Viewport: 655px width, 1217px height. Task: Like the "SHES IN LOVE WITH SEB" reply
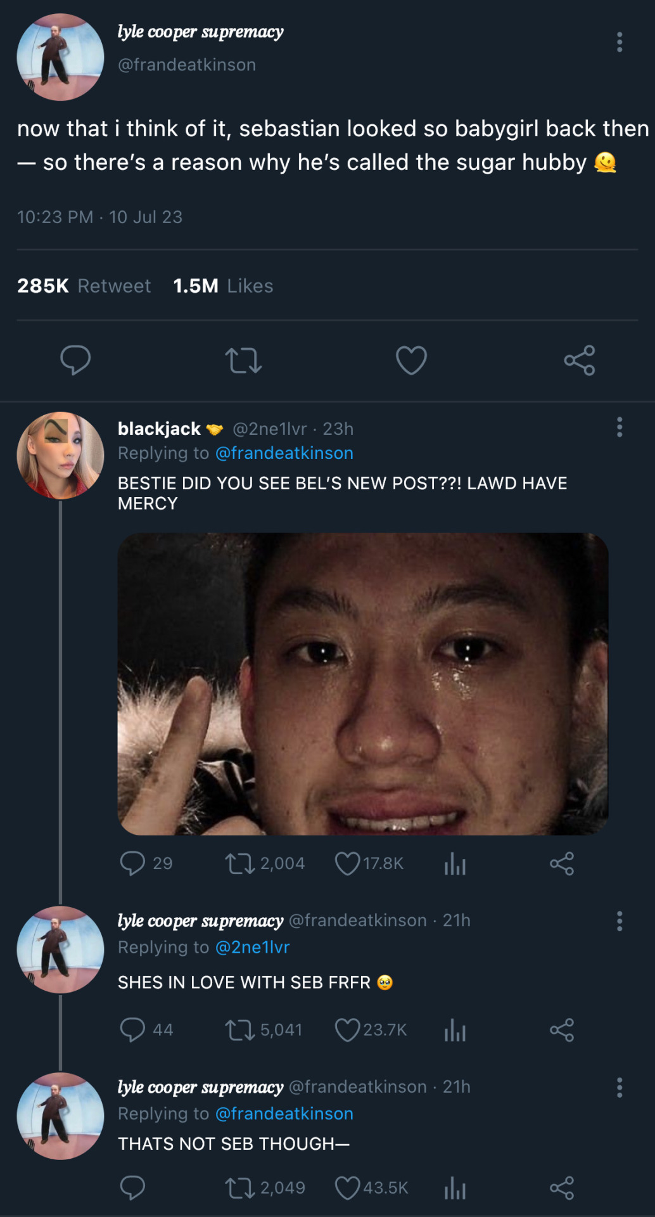pos(347,1030)
